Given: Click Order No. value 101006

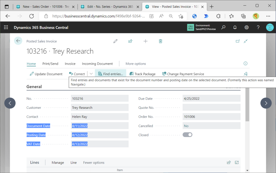Looking at the screenshot, I should point(211,117).
